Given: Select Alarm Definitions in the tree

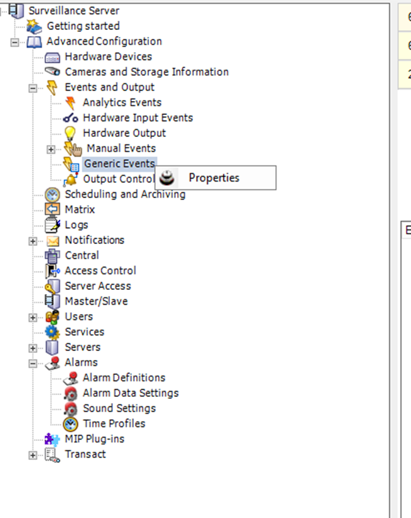Looking at the screenshot, I should point(124,378).
